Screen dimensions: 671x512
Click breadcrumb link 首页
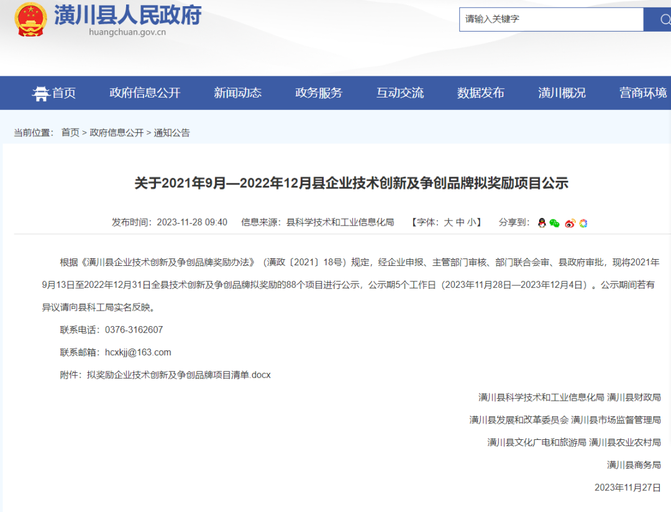pyautogui.click(x=70, y=133)
